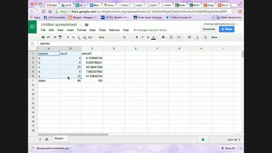Open the Tools menu

(x=102, y=30)
